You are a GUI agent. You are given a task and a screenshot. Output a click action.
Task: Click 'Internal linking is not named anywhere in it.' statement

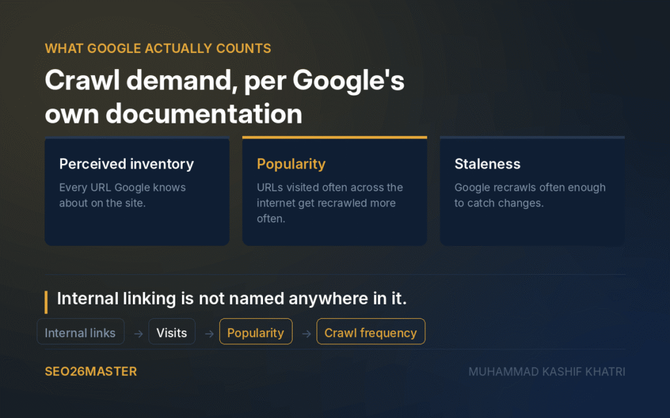point(232,298)
